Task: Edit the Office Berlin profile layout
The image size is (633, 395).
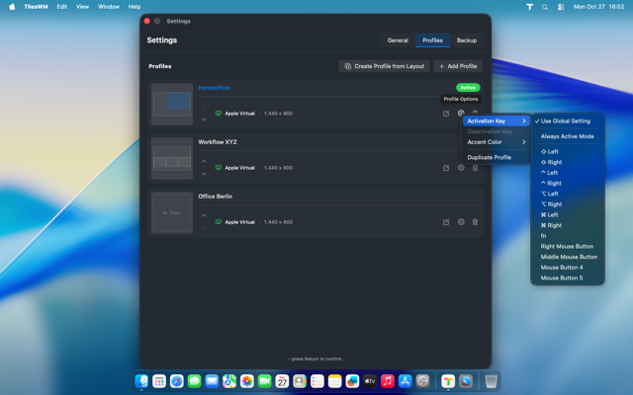Action: click(x=446, y=222)
